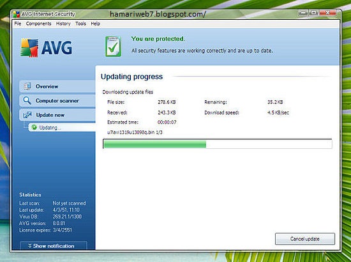
Task: Open the File menu
Action: (x=18, y=24)
